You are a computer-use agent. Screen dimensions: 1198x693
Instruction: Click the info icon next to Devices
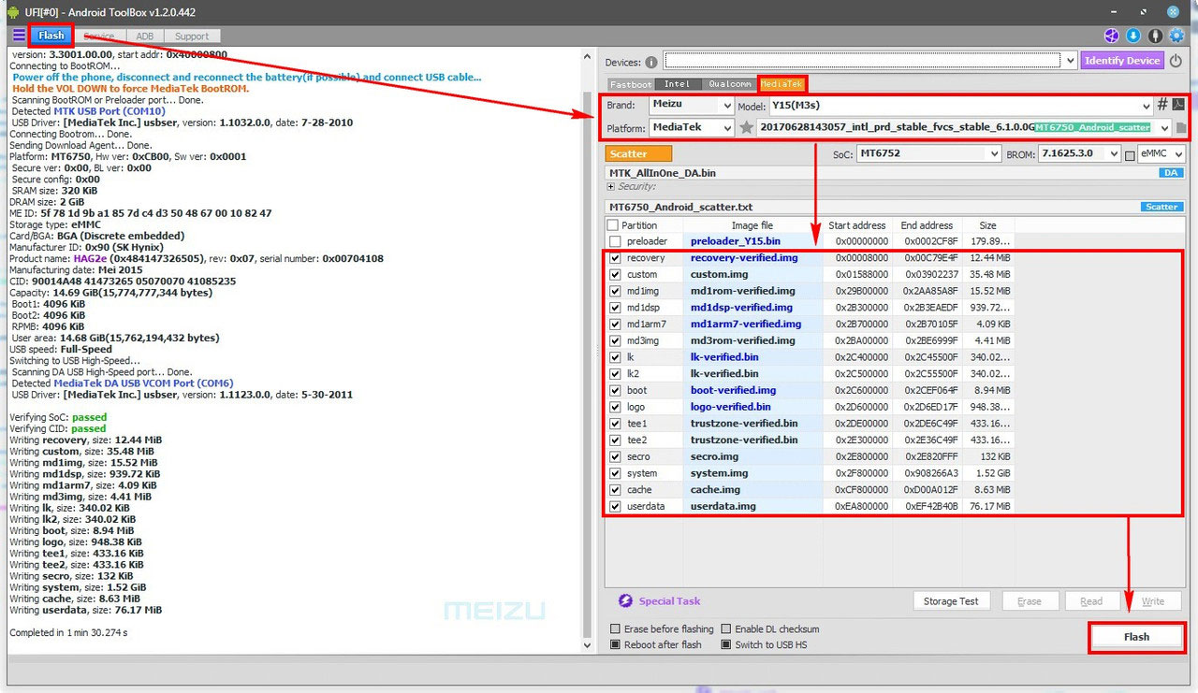(651, 62)
